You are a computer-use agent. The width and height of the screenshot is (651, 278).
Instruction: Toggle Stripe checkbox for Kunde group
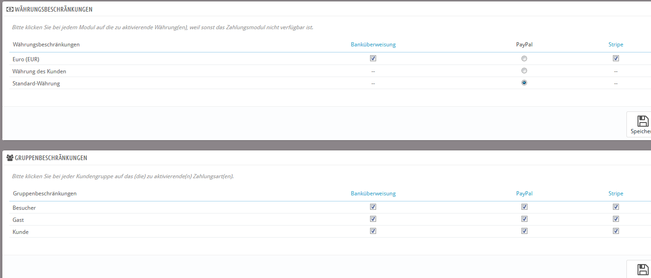click(616, 231)
